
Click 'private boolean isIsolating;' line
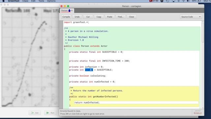88,76
